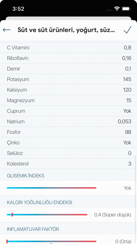Viewport: 137px width, 244px height.
Task: Click the Glisemik İndeks slider bar
Action: pos(52,188)
